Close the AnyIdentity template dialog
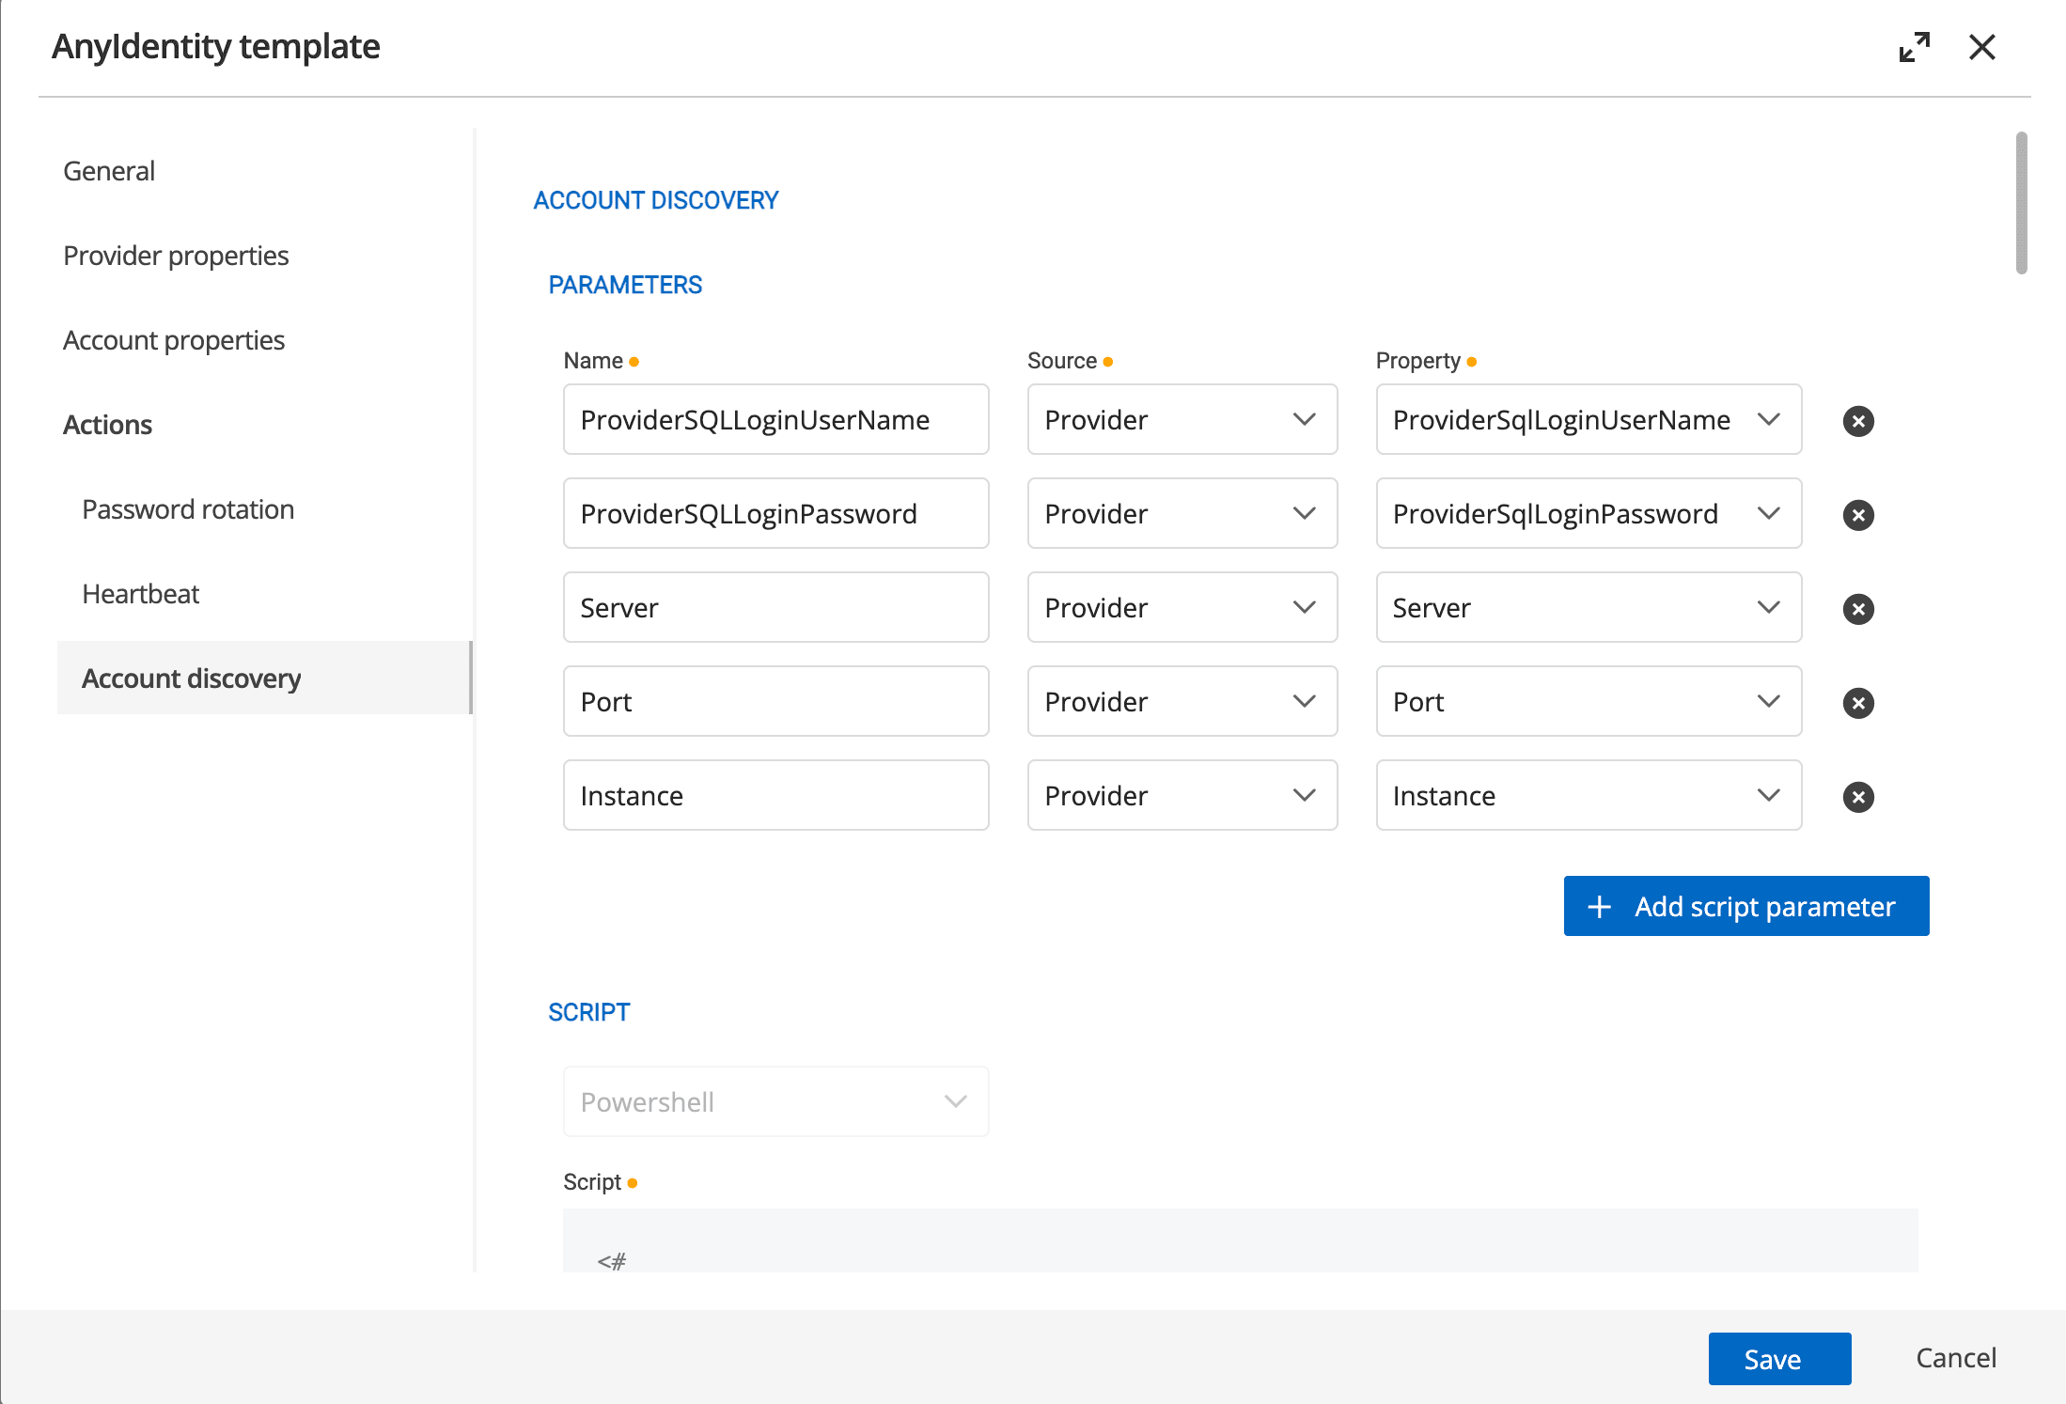The height and width of the screenshot is (1404, 2066). pyautogui.click(x=1981, y=47)
